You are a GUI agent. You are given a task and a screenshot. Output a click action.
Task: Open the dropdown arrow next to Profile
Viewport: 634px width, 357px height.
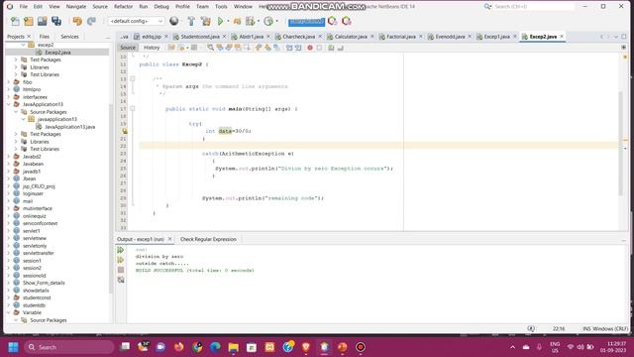point(259,21)
